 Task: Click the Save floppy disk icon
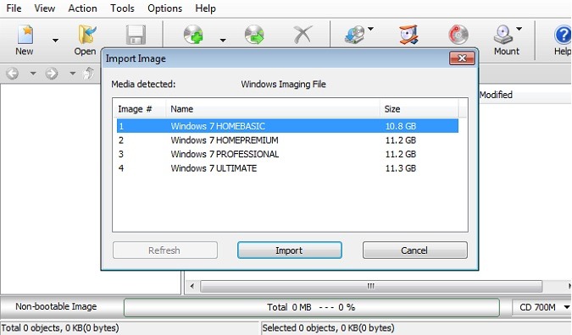(136, 35)
